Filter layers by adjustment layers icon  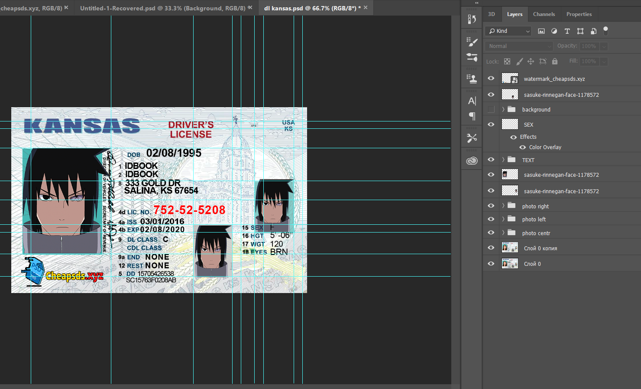[554, 31]
